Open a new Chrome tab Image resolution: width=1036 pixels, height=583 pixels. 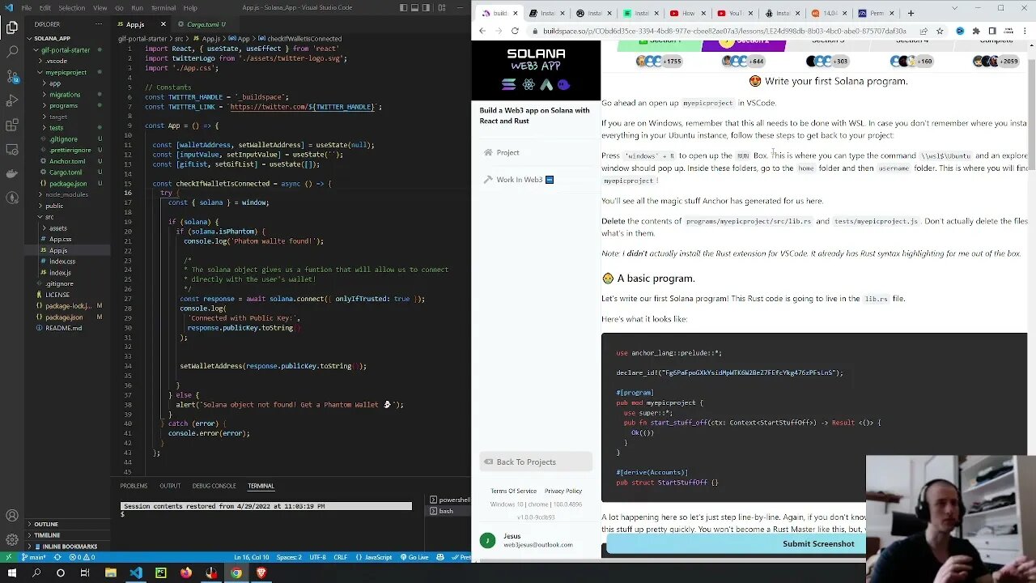[x=911, y=13]
